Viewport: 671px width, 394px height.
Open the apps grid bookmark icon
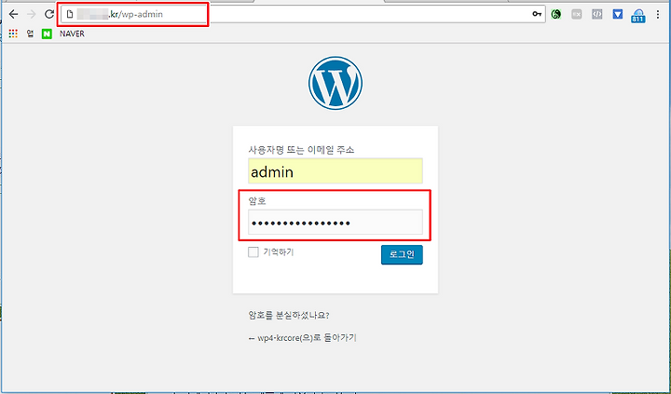[13, 34]
